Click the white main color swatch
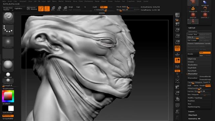The image size is (215, 121). tap(11, 108)
